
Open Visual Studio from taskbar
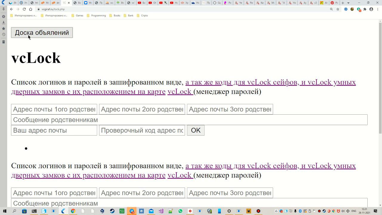click(161, 211)
